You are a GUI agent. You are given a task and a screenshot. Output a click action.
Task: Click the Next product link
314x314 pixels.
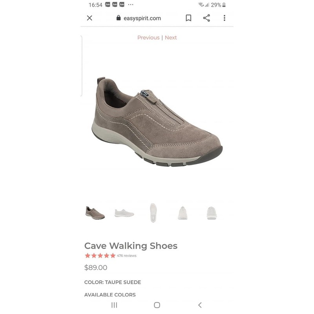[171, 38]
